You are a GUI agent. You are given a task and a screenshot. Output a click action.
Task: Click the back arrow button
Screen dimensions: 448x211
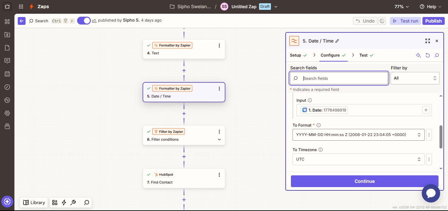click(x=22, y=21)
